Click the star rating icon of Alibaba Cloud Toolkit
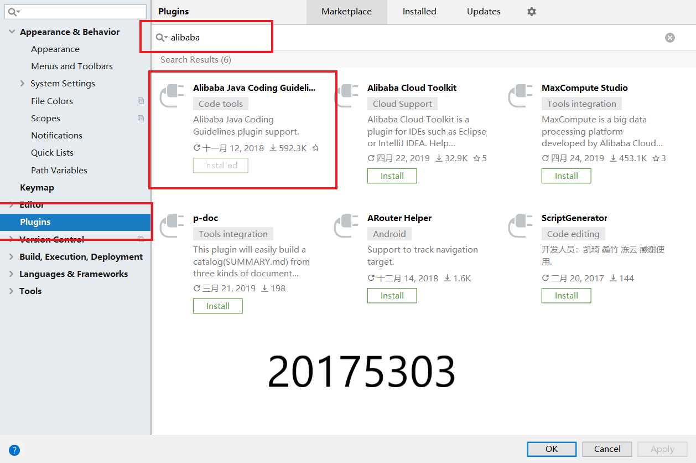The height and width of the screenshot is (463, 696). click(477, 158)
